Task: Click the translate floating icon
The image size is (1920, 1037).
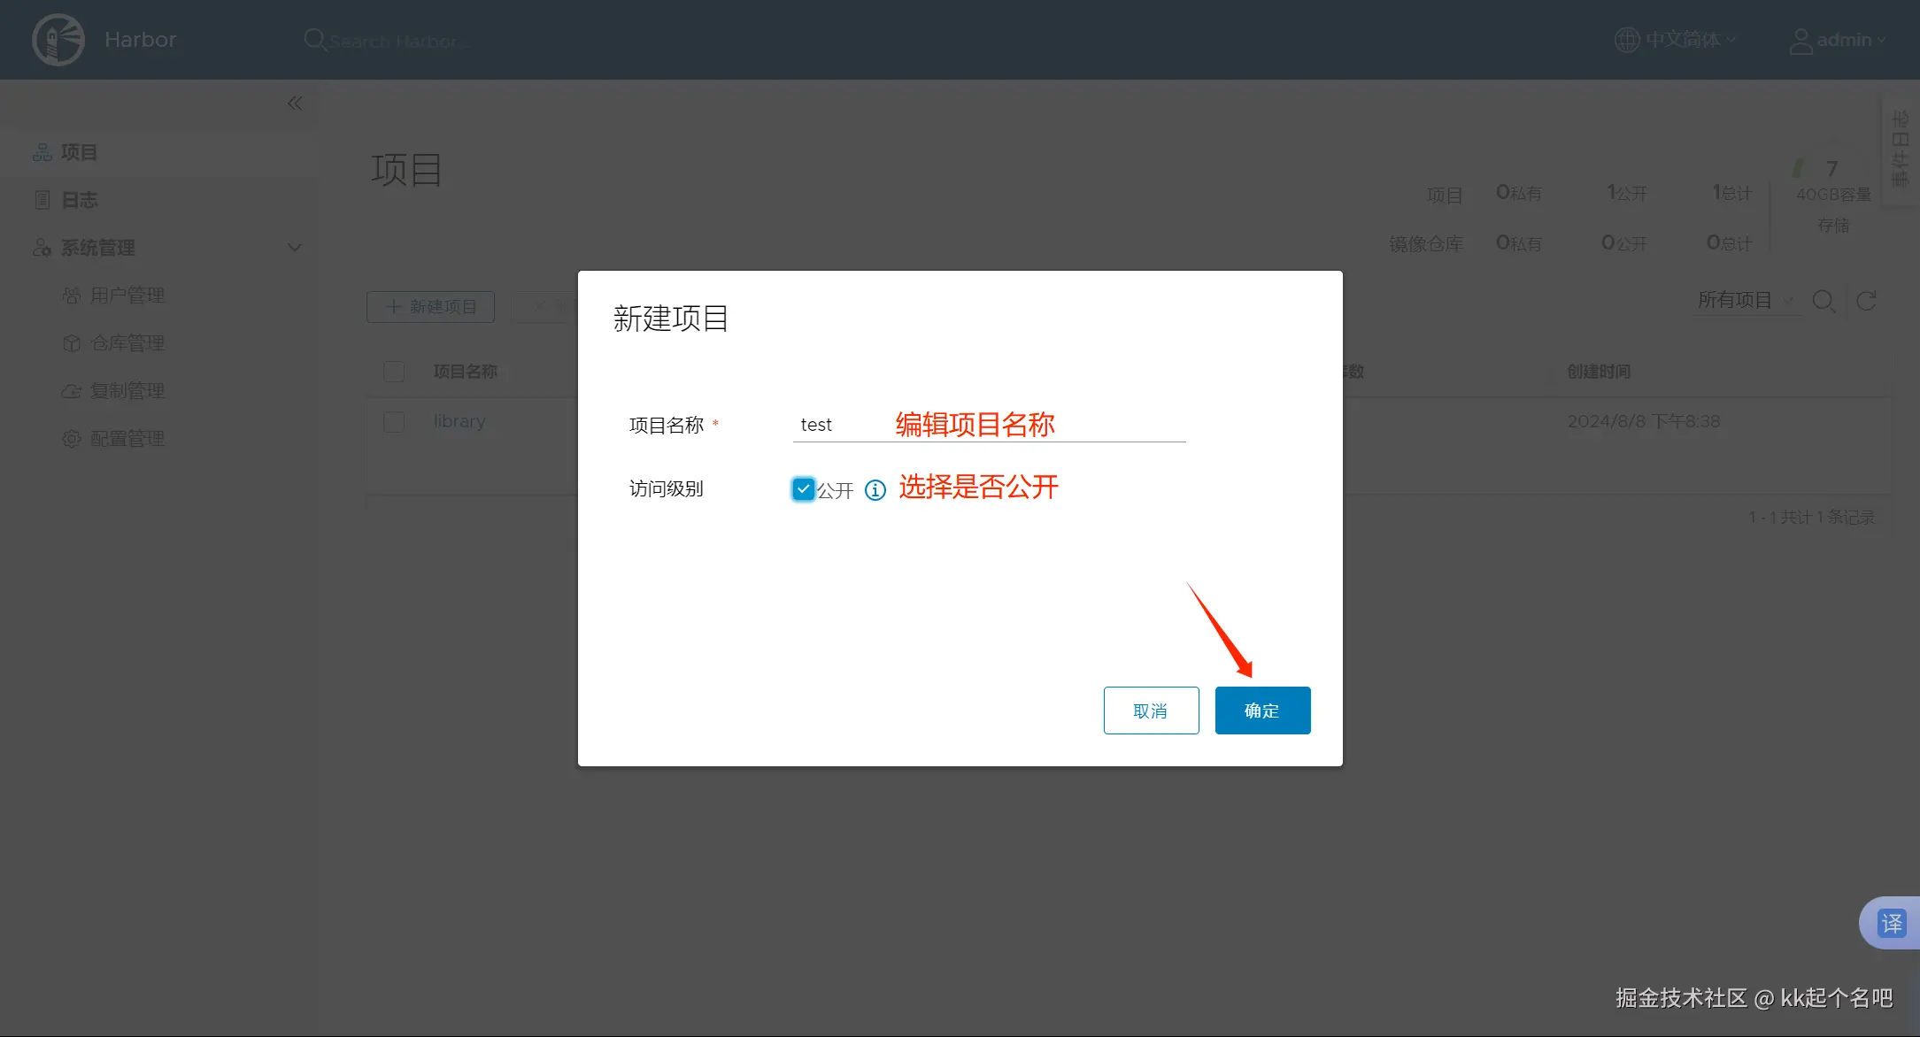Action: tap(1891, 923)
